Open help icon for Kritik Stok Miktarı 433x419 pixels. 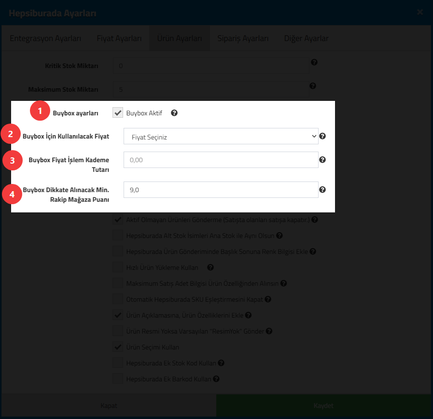(x=314, y=62)
